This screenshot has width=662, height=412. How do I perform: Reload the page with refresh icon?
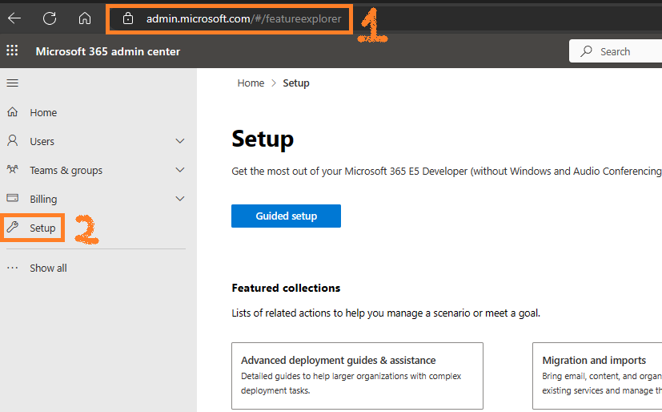pyautogui.click(x=50, y=18)
